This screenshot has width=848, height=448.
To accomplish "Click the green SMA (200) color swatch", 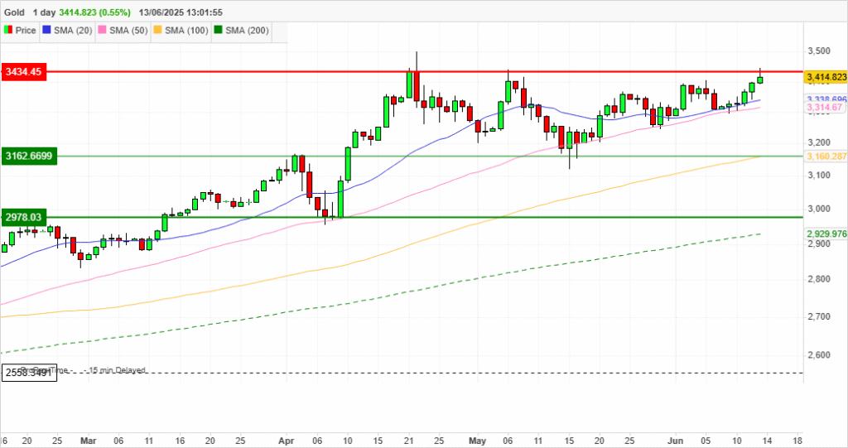I will (x=219, y=31).
